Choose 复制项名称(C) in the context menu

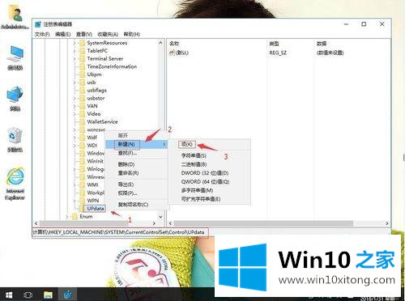click(136, 205)
